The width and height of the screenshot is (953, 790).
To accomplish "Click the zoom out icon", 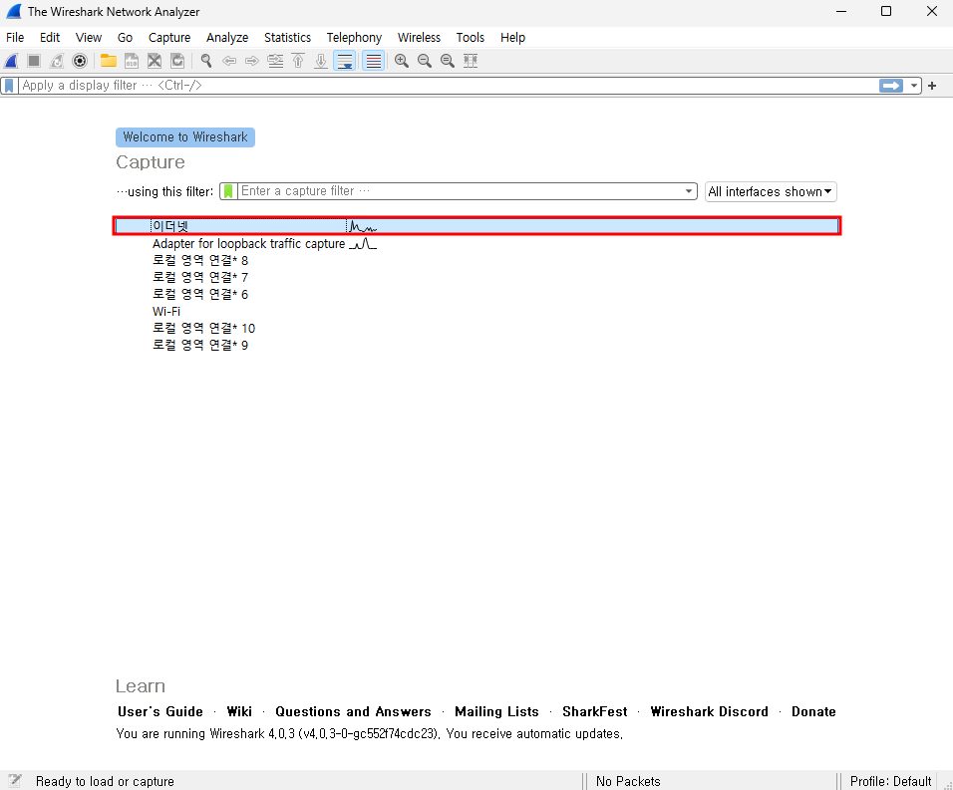I will pos(425,61).
